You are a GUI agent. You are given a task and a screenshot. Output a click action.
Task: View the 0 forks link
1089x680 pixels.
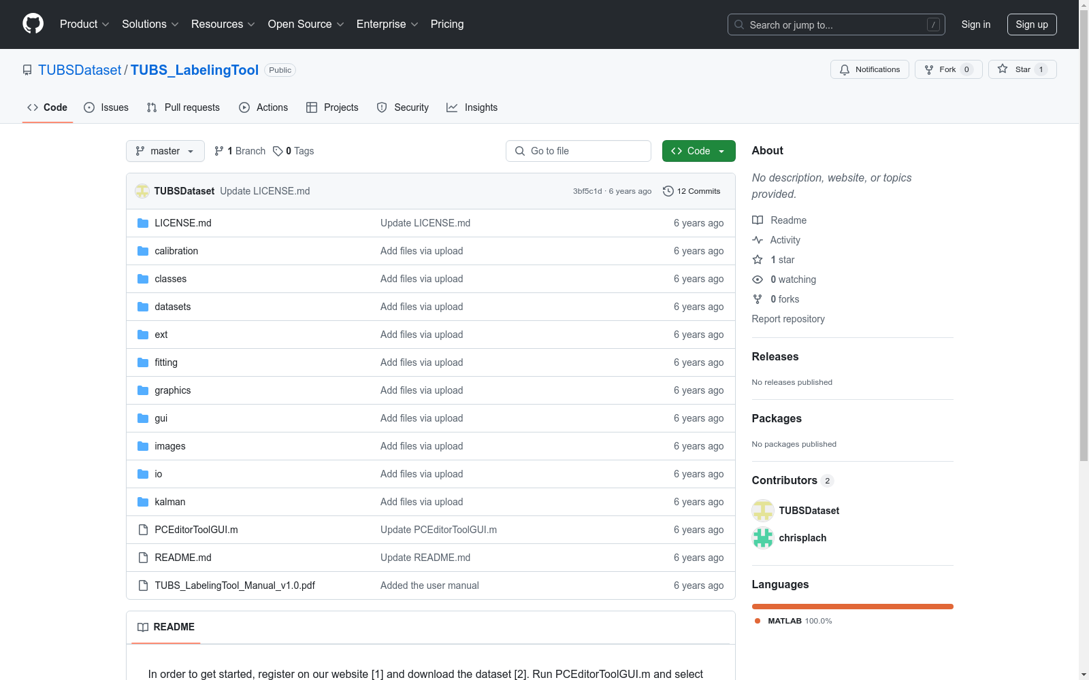776,299
